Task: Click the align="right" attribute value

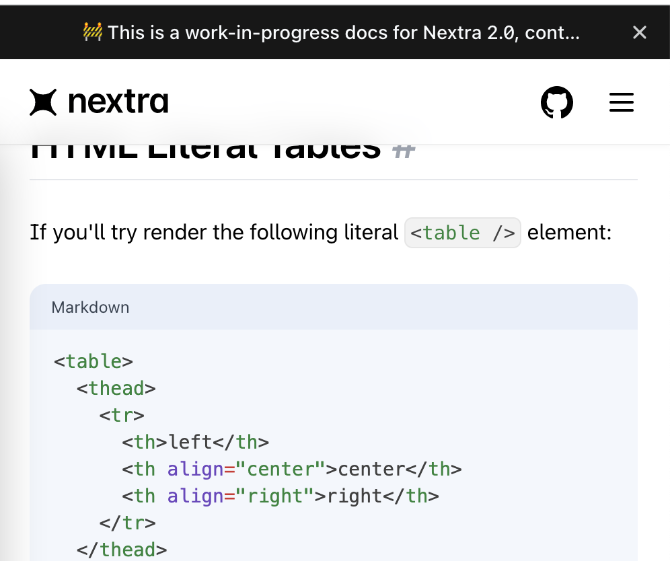Action: 274,496
